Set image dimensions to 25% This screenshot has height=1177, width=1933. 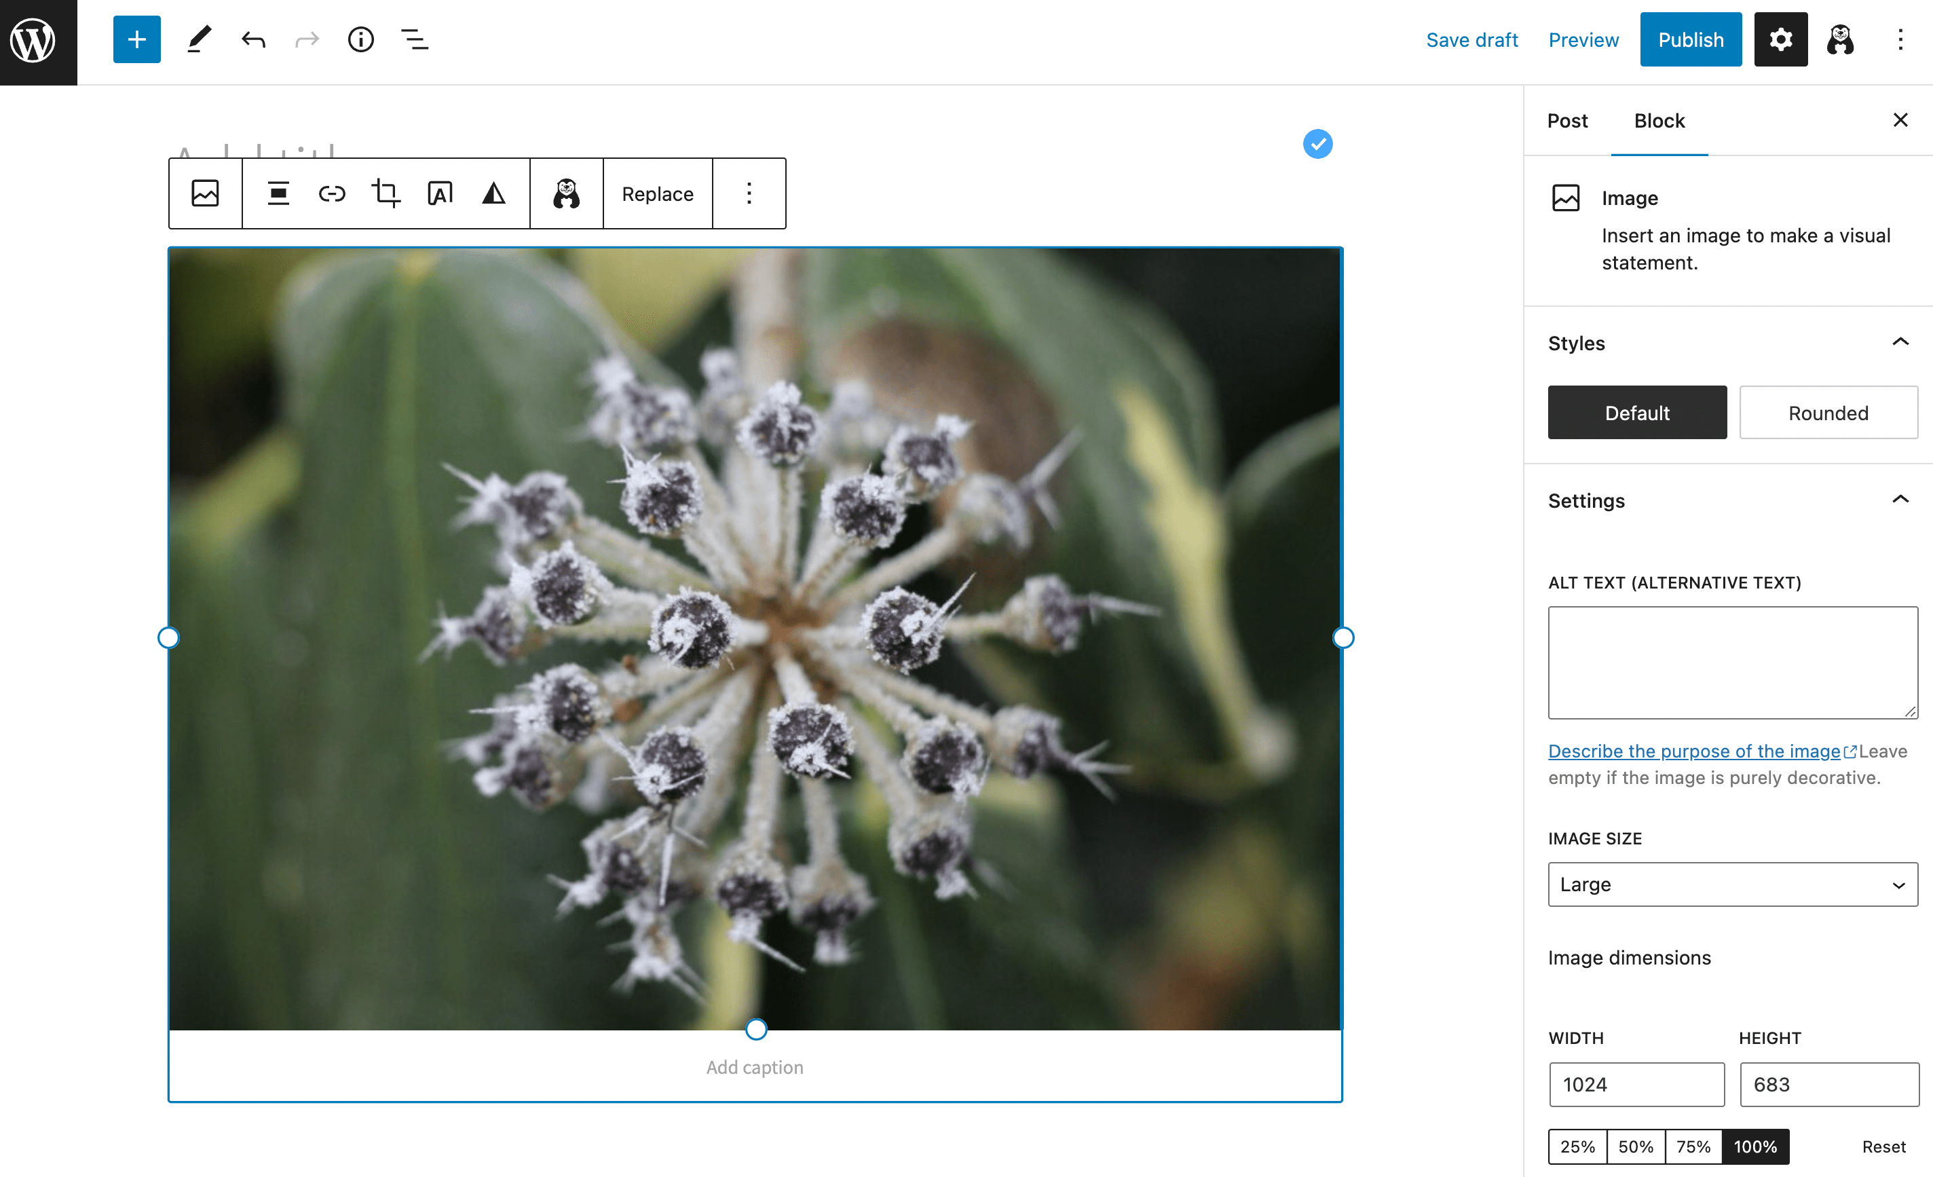1577,1146
